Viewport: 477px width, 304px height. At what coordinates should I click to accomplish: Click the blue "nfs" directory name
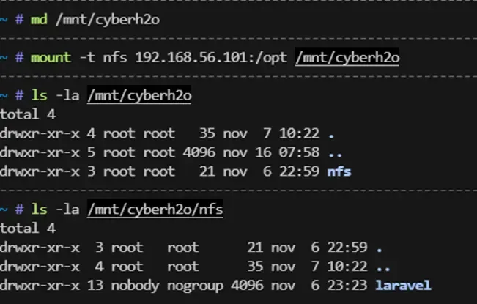(339, 171)
